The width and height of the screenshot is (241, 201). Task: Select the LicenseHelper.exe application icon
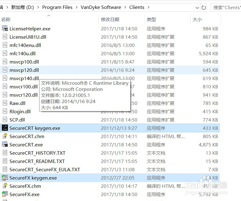tap(5, 29)
